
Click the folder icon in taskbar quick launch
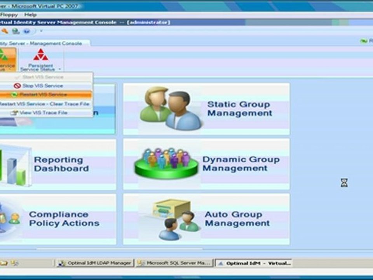pos(4,263)
